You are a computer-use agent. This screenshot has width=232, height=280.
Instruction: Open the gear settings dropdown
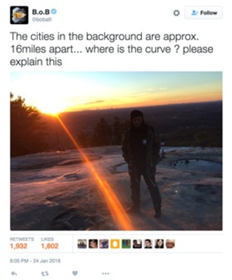[x=176, y=13]
